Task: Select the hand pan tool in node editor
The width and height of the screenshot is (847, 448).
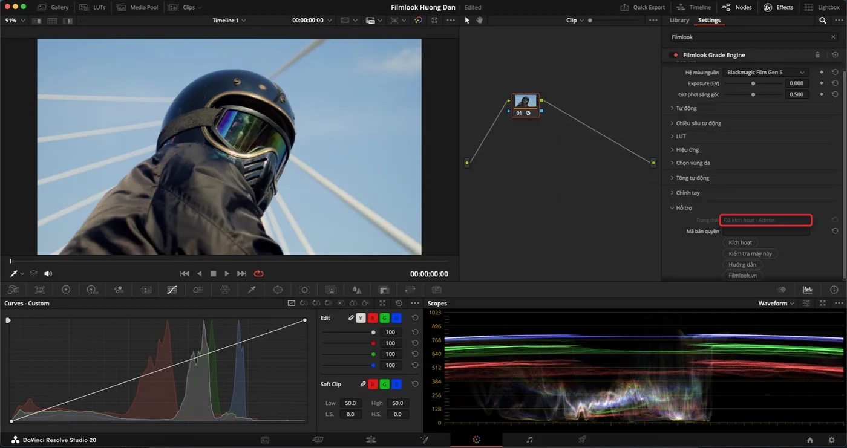Action: click(479, 20)
